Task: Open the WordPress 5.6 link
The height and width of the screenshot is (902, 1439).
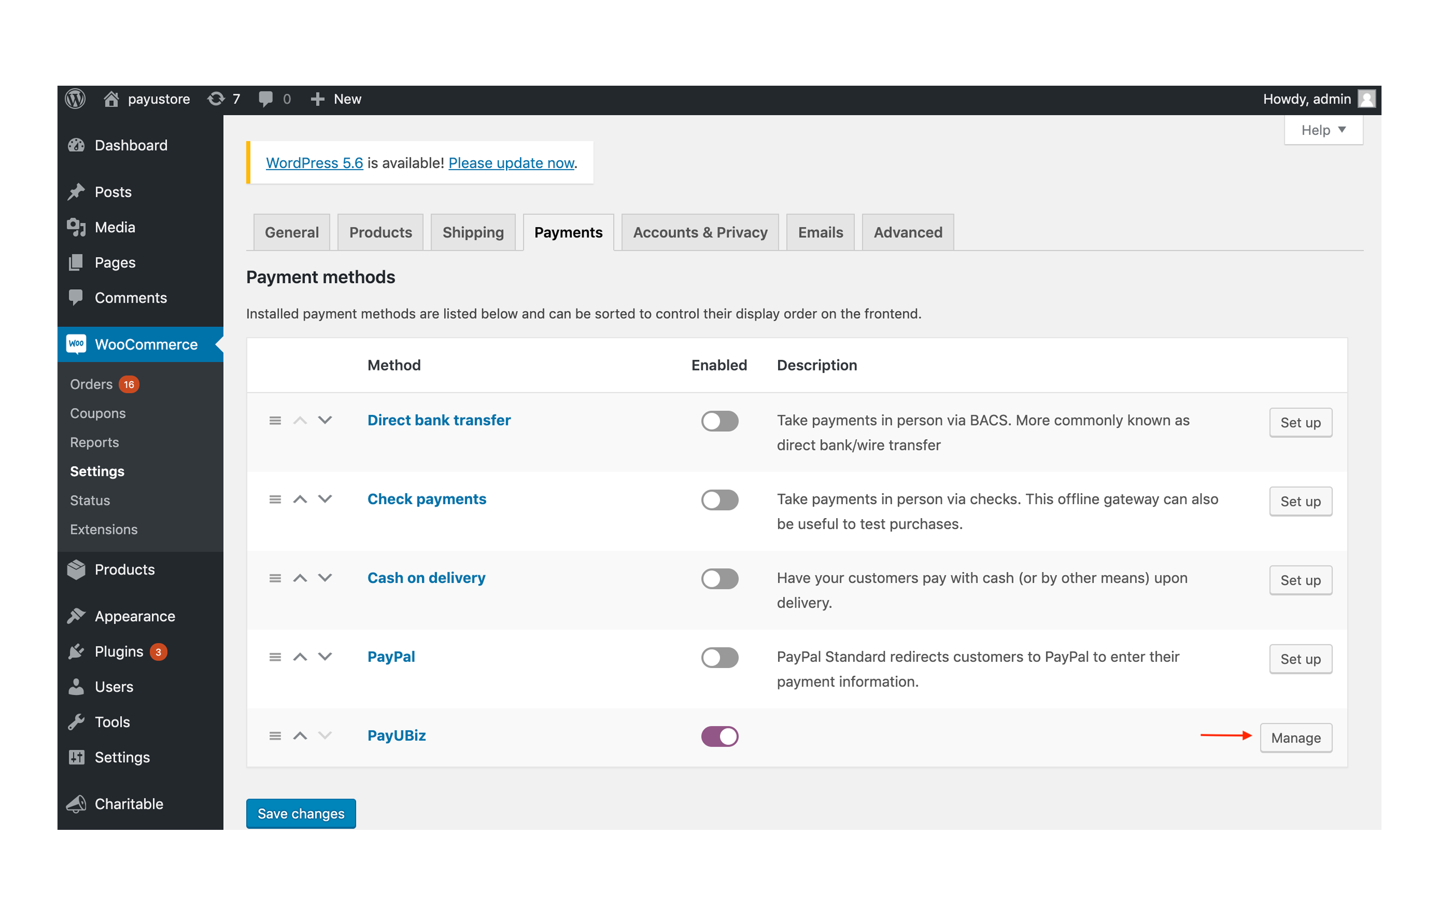Action: 314,163
